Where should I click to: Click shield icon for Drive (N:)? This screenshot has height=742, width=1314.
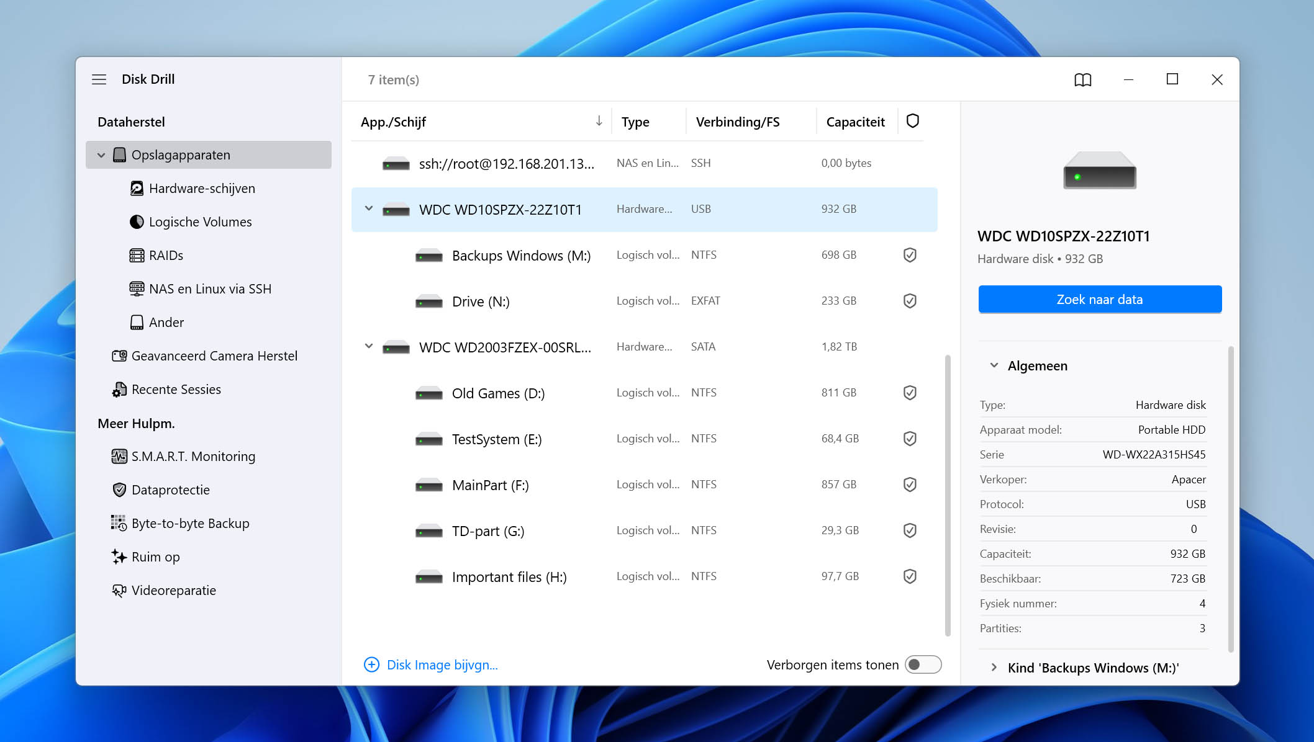pos(910,301)
